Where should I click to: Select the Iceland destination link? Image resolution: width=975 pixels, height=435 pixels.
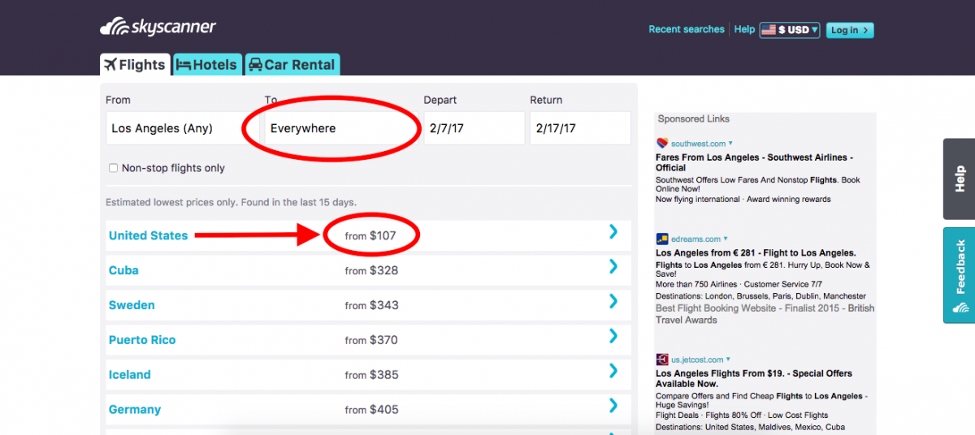coord(130,375)
